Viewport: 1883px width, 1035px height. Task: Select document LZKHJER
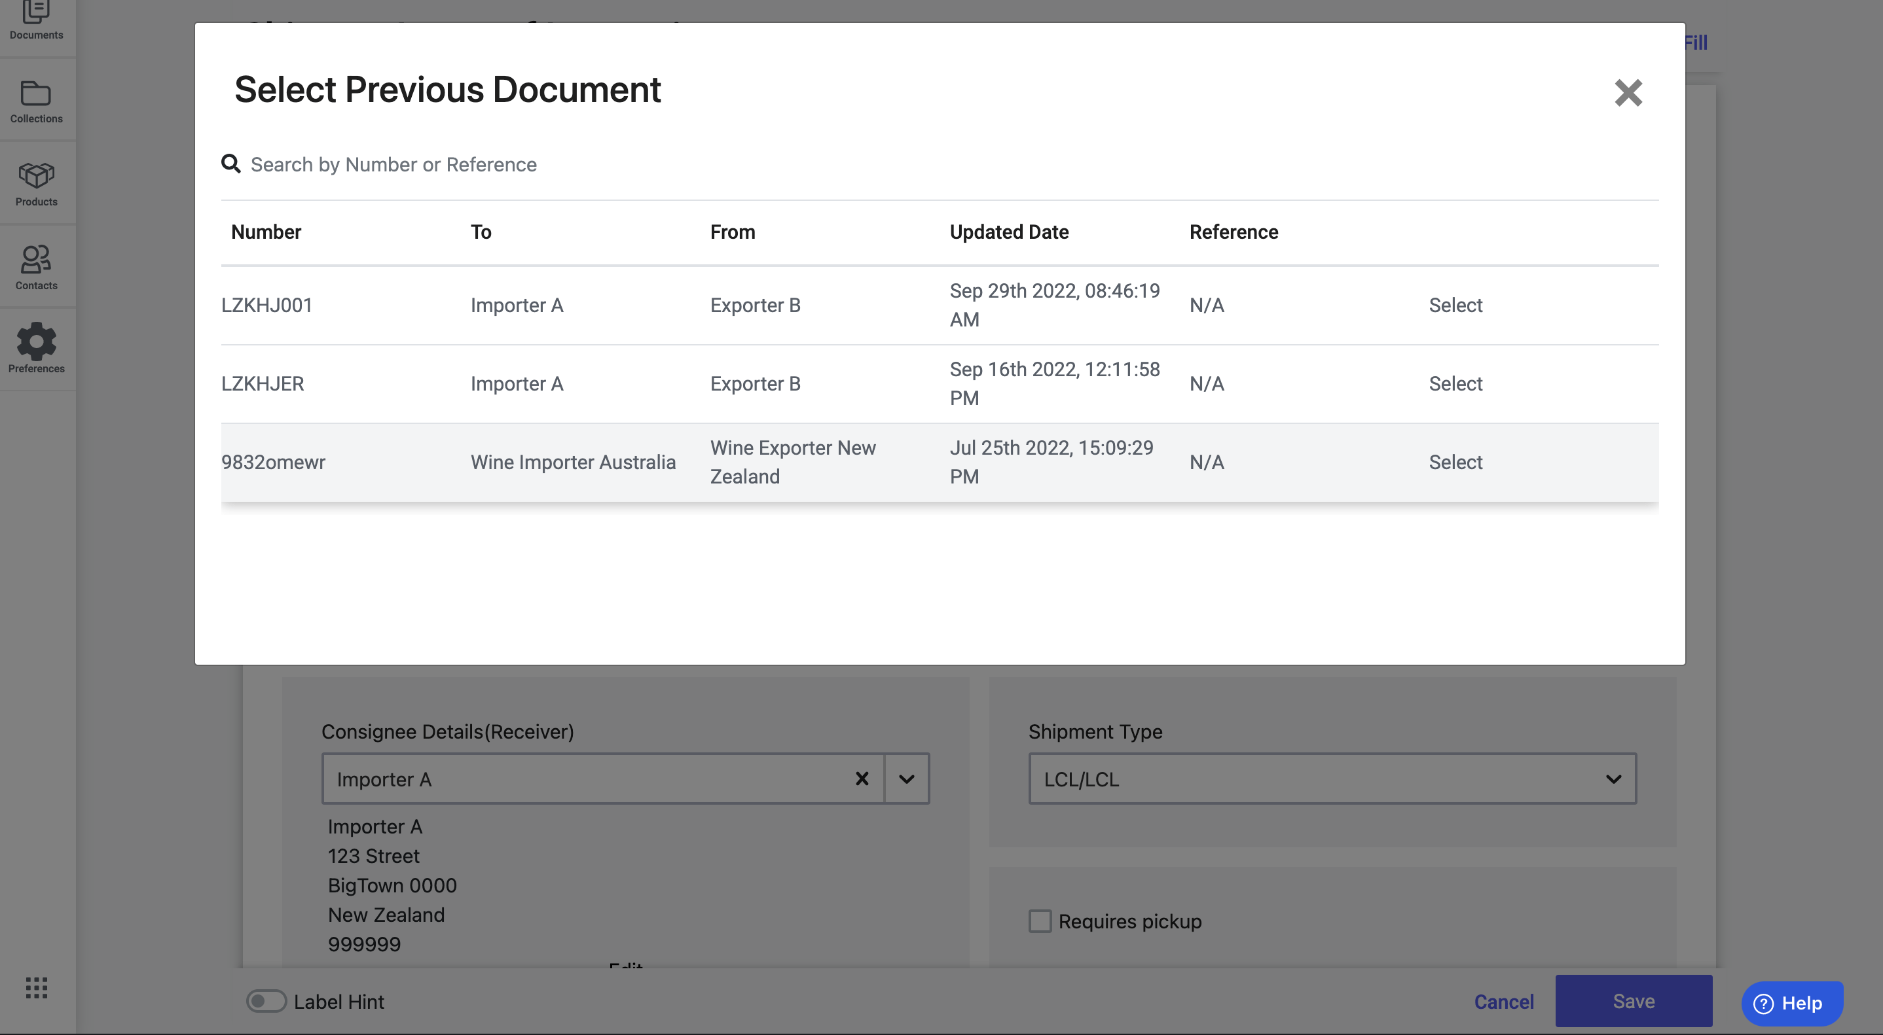1455,383
